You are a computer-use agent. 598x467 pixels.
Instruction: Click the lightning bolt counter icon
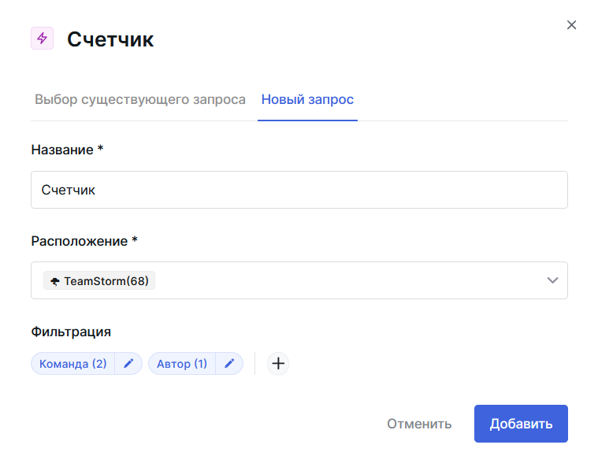pos(42,39)
